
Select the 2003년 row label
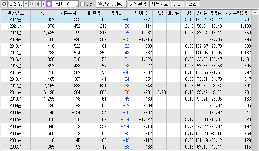pyautogui.click(x=16, y=147)
